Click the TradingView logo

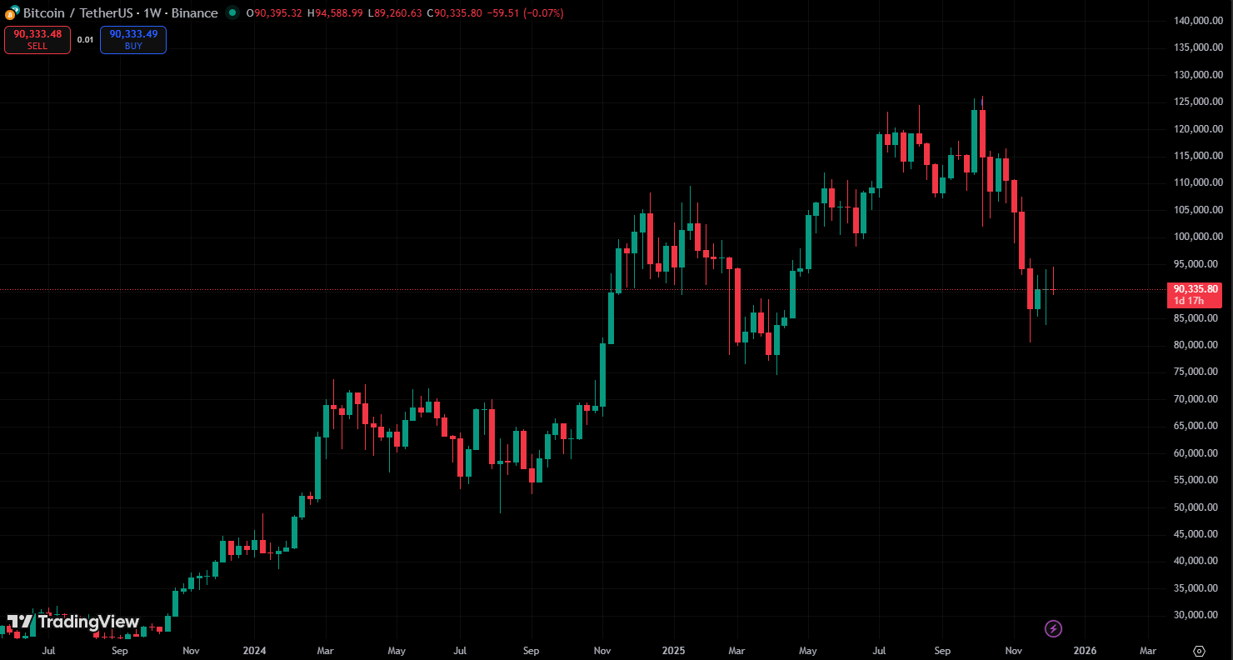coord(73,622)
